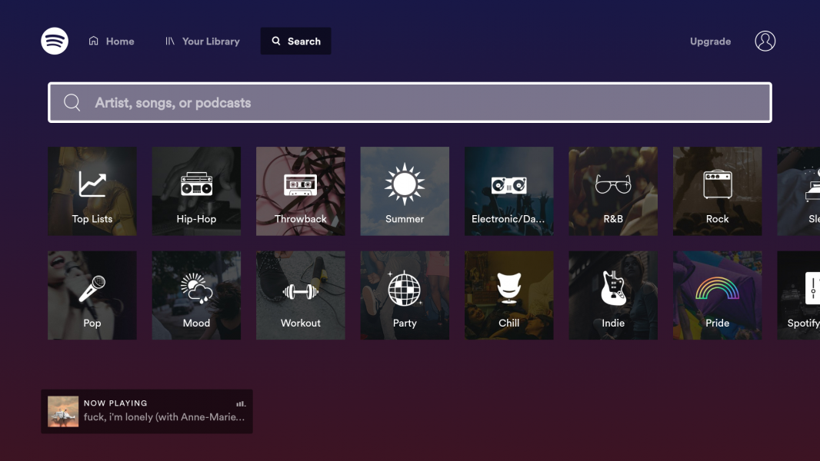
Task: Click the now playing album art thumbnail
Action: pos(63,411)
